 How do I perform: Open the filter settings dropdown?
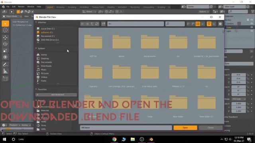point(214,24)
